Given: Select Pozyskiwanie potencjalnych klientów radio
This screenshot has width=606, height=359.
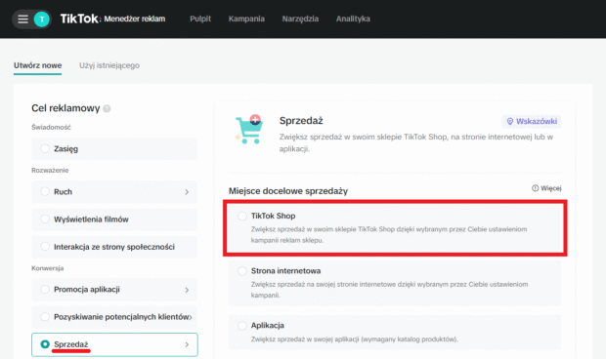Looking at the screenshot, I should coord(45,317).
